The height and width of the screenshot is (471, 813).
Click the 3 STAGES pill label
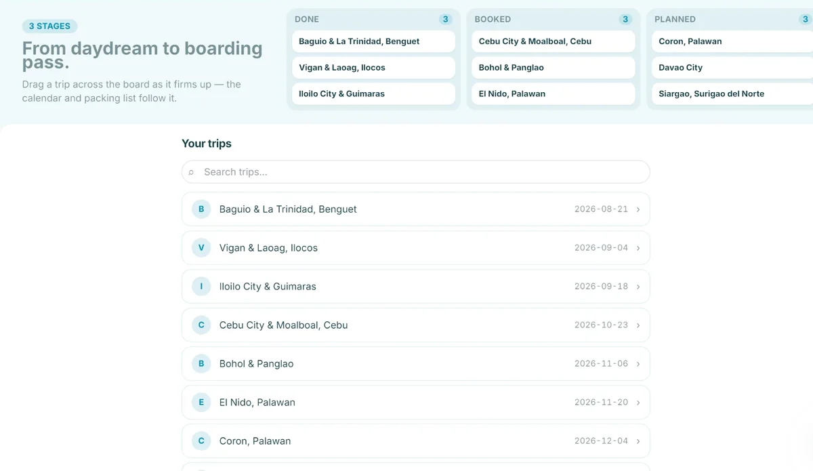(x=49, y=26)
